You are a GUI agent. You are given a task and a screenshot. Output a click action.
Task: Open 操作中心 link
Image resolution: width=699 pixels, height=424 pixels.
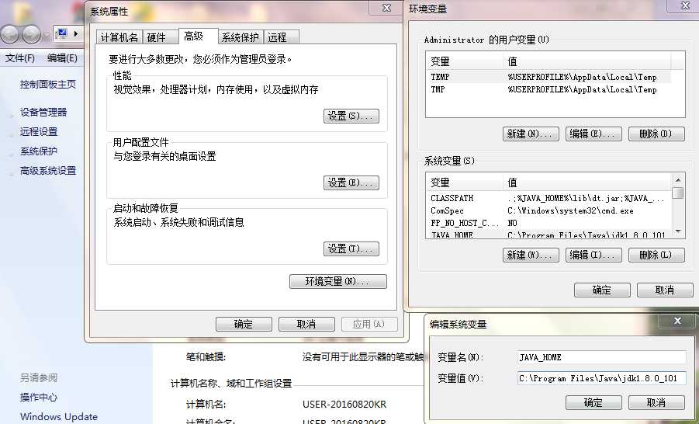point(39,398)
